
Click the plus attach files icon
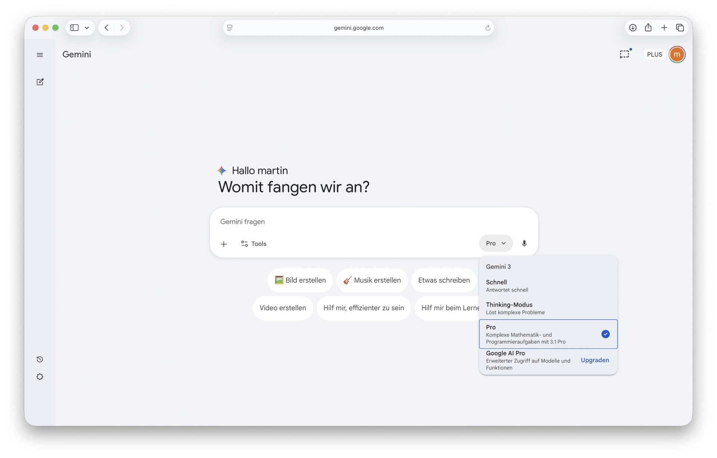click(224, 244)
